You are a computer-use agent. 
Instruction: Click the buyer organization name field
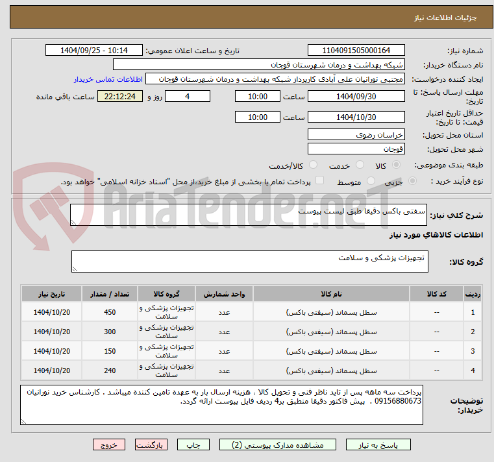[x=258, y=64]
